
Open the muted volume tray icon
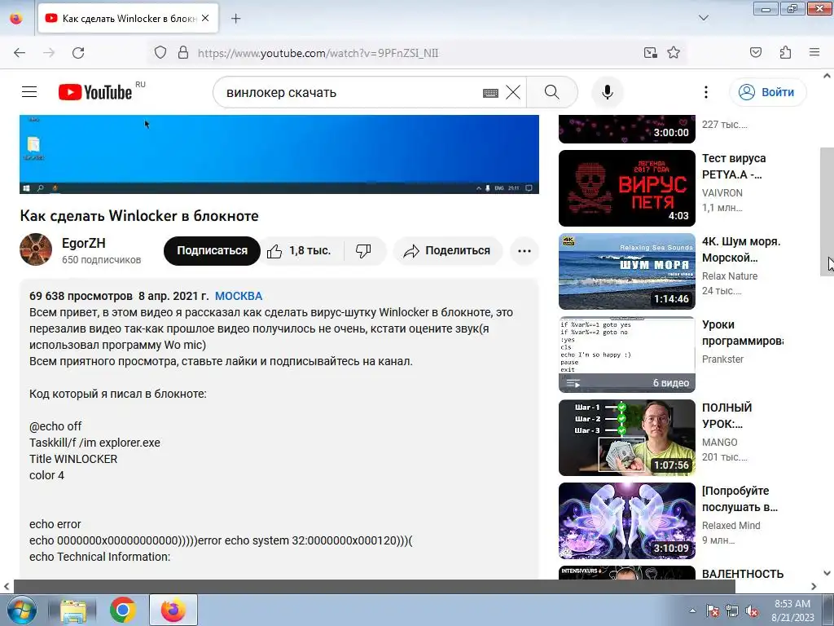[752, 611]
